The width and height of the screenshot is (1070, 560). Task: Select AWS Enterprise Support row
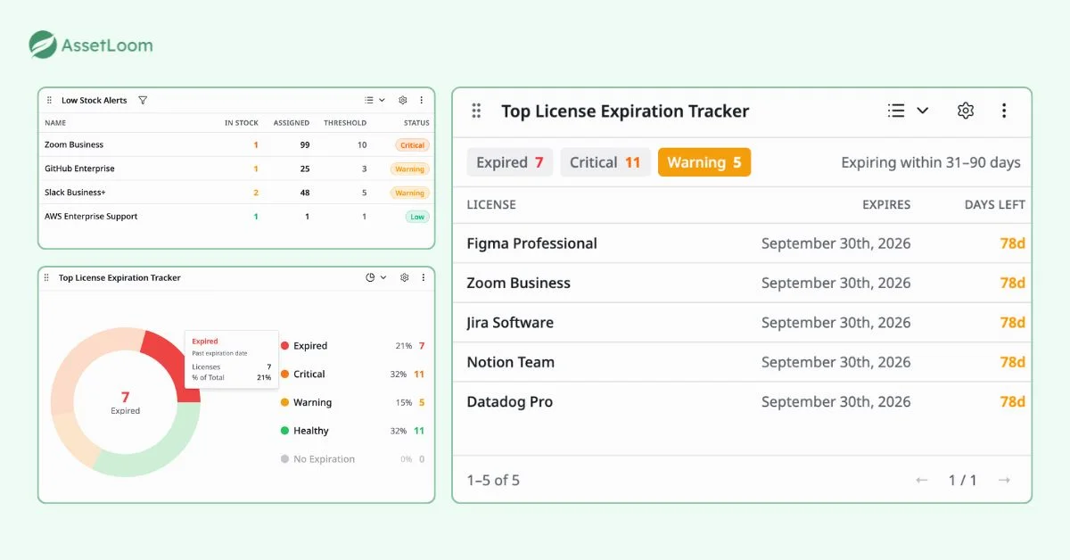[x=236, y=217]
